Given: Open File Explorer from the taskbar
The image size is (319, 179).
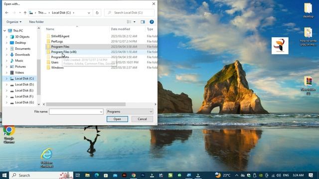Looking at the screenshot, I should pyautogui.click(x=87, y=175).
